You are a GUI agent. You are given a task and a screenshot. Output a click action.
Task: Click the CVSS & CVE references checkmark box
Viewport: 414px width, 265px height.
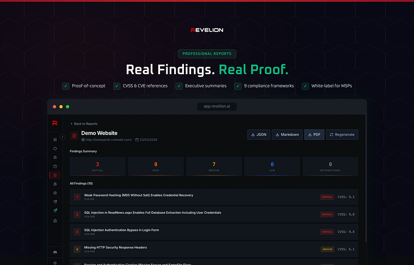117,86
